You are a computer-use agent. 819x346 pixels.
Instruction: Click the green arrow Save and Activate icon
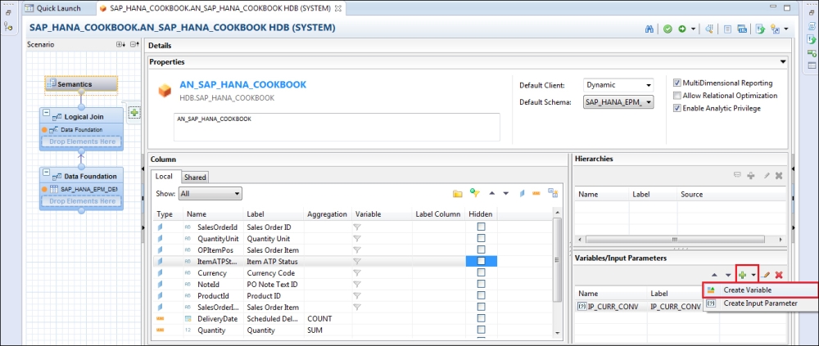tap(682, 29)
